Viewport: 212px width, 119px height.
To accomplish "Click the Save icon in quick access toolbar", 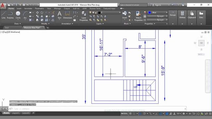I will click(17, 5).
